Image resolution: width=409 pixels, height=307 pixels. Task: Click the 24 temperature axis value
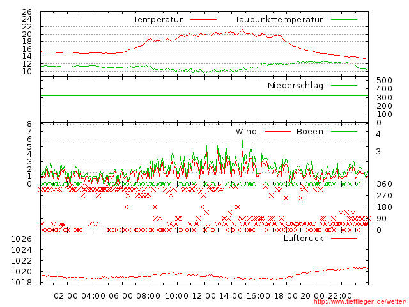pyautogui.click(x=27, y=19)
